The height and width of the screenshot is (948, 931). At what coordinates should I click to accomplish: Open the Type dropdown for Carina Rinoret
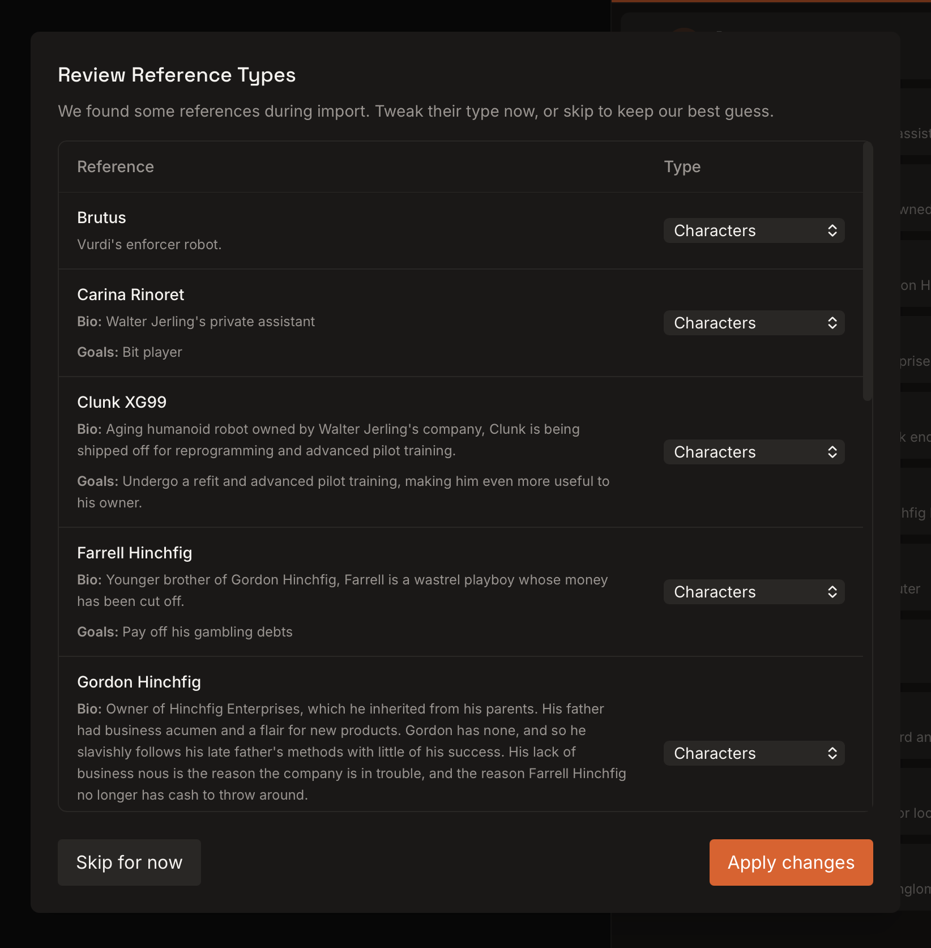pos(753,323)
